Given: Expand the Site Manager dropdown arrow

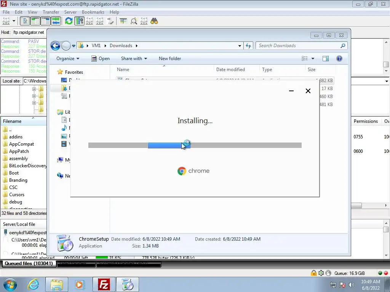Looking at the screenshot, I should click(x=14, y=21).
